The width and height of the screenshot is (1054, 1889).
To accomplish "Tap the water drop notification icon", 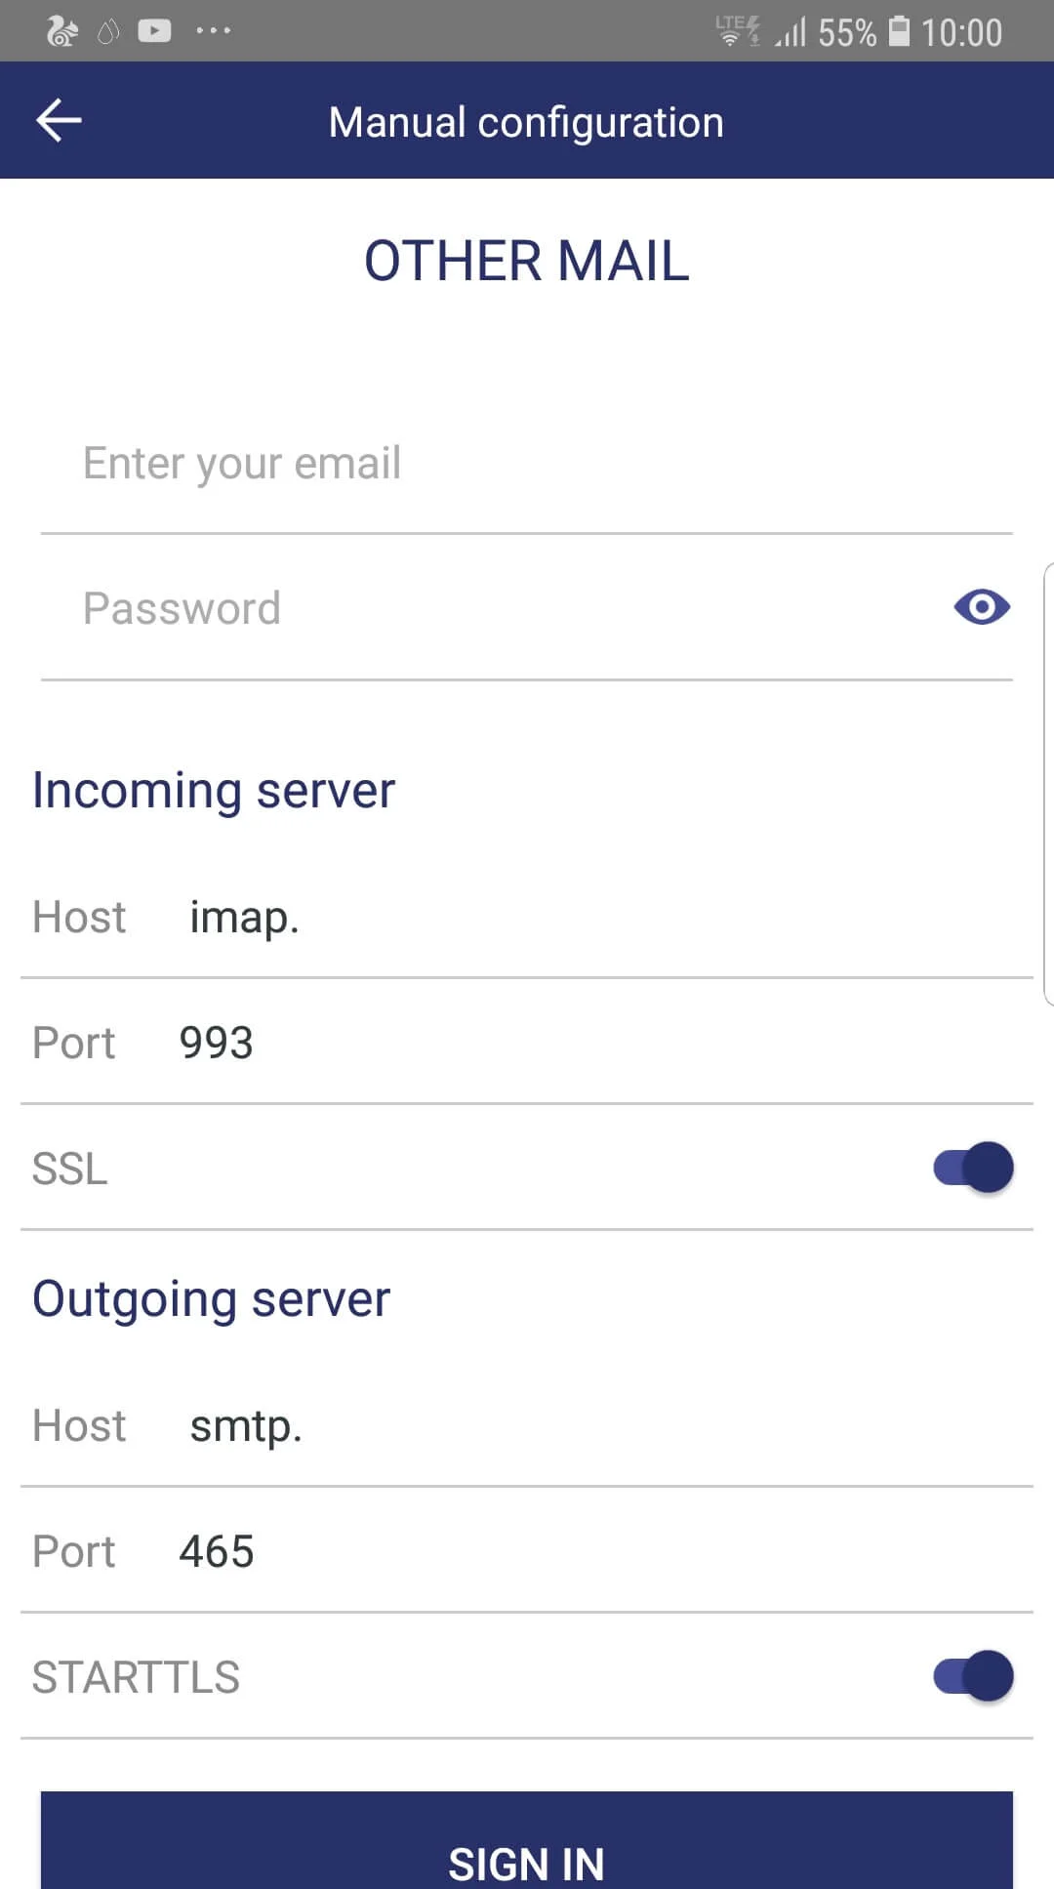I will click(108, 32).
